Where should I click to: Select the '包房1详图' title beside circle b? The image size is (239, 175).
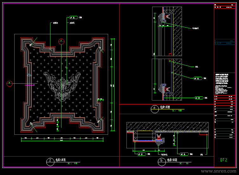click(x=172, y=159)
